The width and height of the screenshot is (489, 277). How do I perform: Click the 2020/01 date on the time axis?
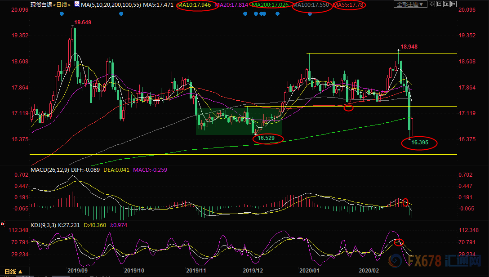pyautogui.click(x=311, y=271)
